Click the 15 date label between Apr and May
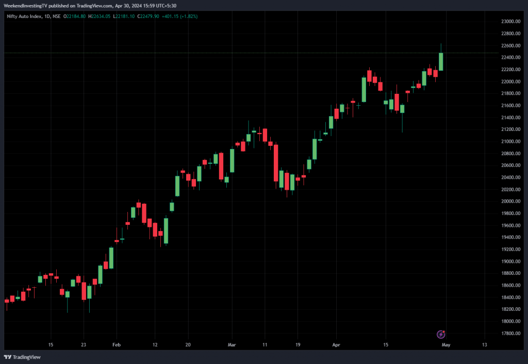This screenshot has height=364, width=528. [386, 345]
